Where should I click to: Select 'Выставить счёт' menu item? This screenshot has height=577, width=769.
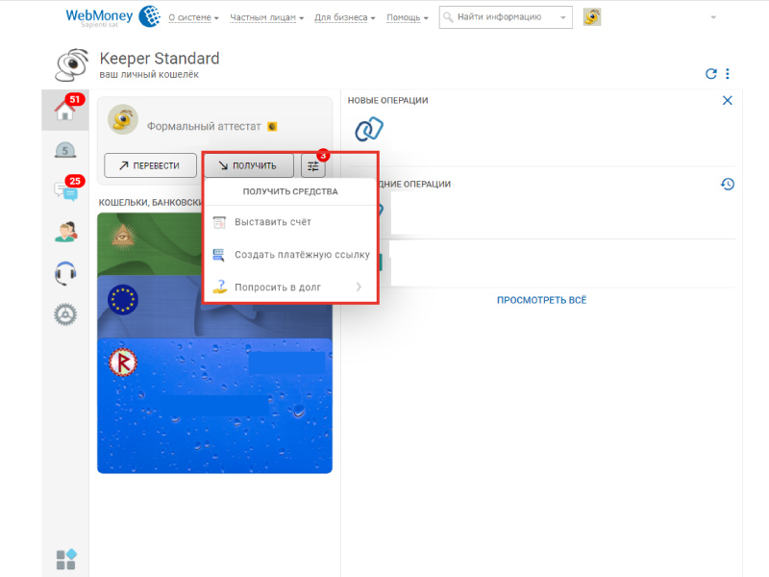coord(272,222)
